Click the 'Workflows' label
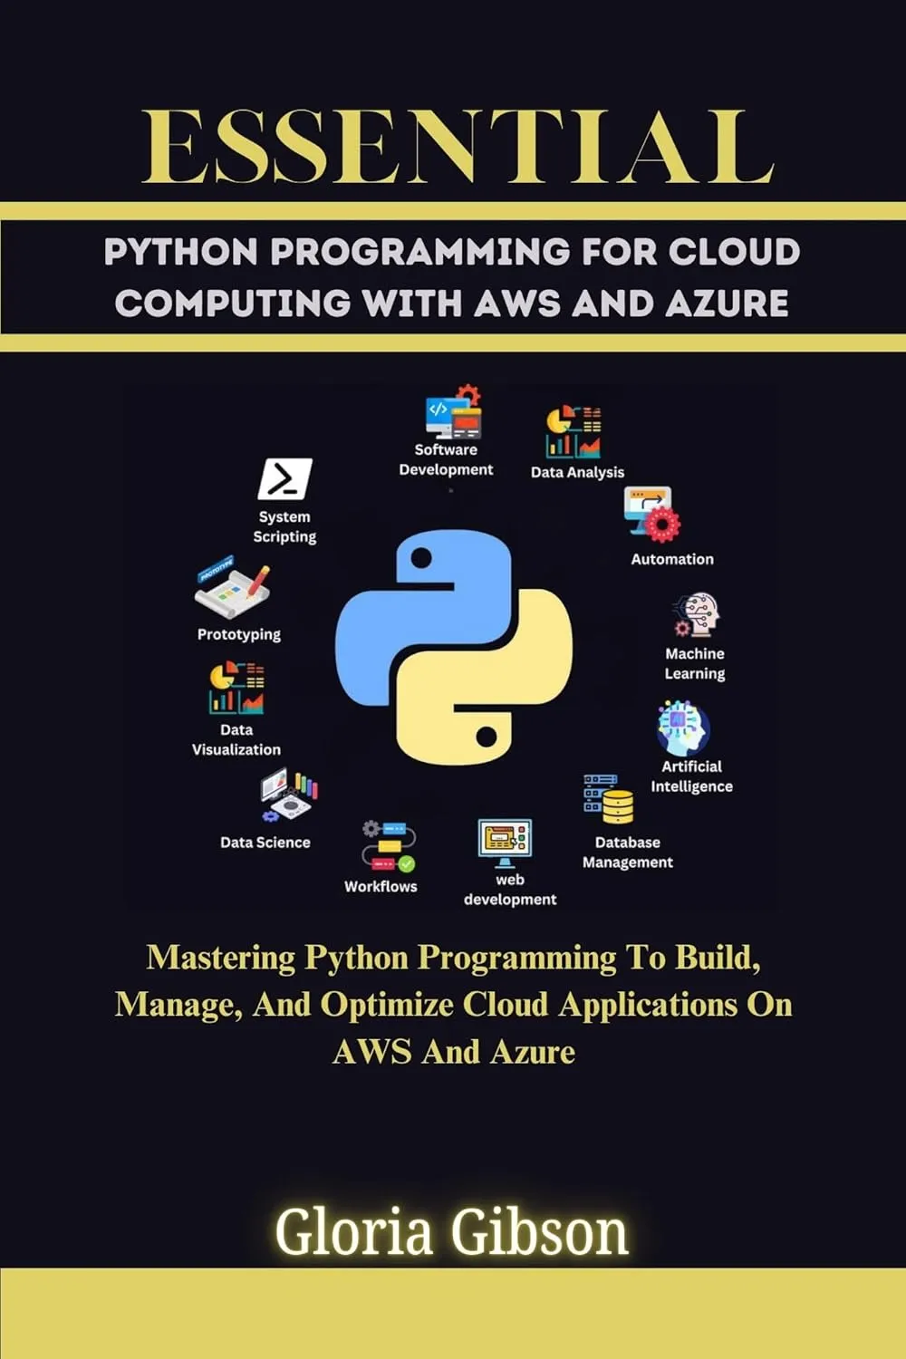Image resolution: width=906 pixels, height=1359 pixels. [381, 886]
